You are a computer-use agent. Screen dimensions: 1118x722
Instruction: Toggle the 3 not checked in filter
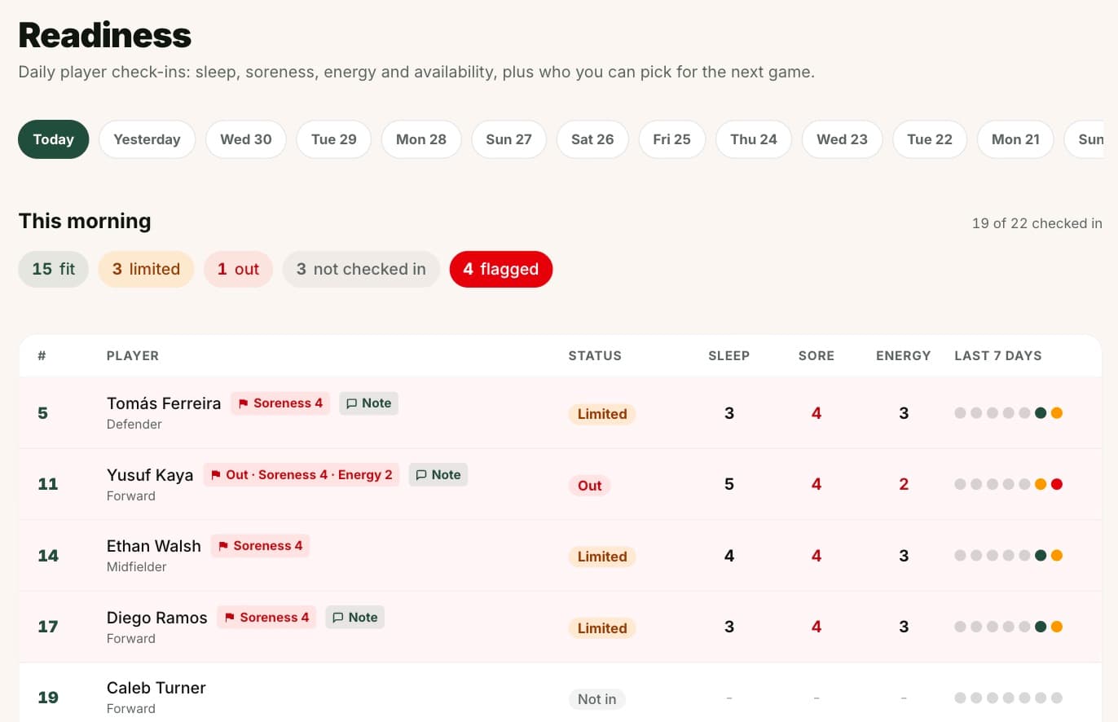pyautogui.click(x=361, y=269)
